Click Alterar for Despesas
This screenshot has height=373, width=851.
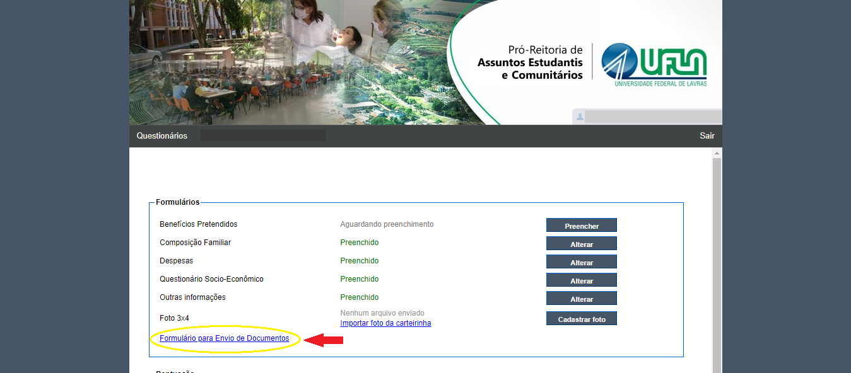pos(582,262)
